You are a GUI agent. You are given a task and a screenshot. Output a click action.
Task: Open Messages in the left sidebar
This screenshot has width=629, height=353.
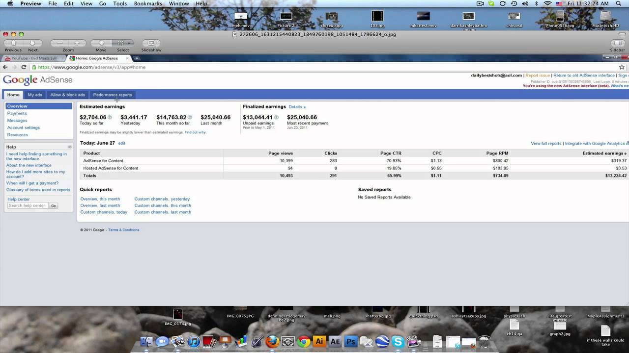point(17,121)
